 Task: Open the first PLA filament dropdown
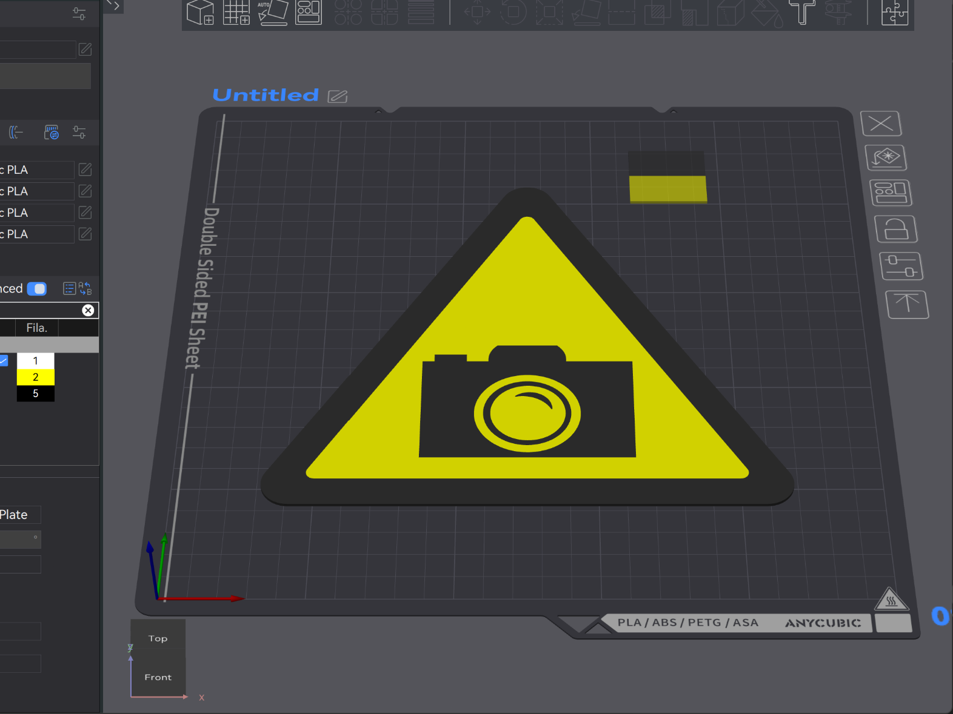point(37,170)
